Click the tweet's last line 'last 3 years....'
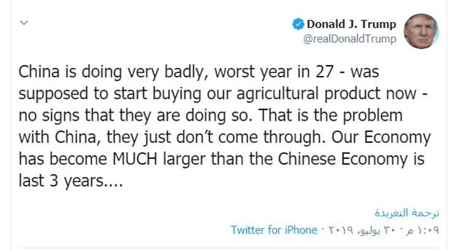The height and width of the screenshot is (250, 471). coord(71,180)
